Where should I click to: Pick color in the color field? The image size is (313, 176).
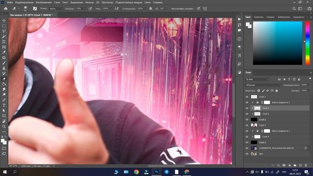pyautogui.click(x=278, y=43)
